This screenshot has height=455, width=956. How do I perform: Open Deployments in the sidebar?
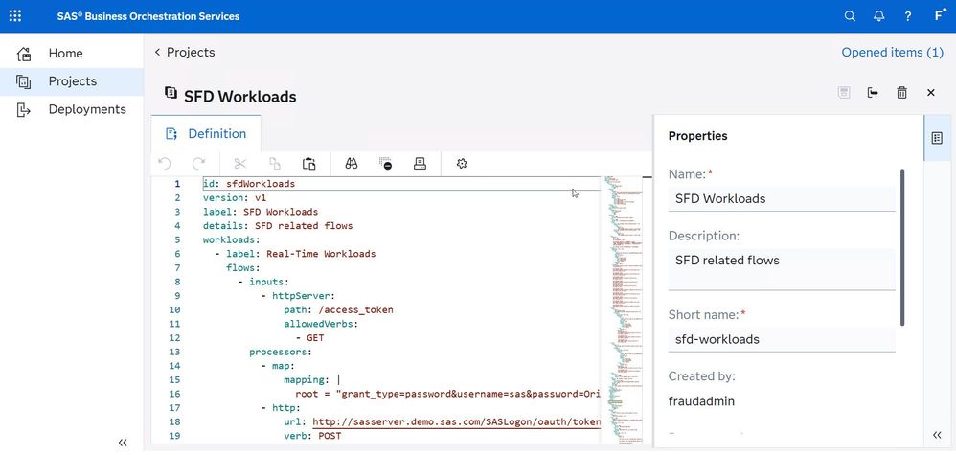pos(87,109)
